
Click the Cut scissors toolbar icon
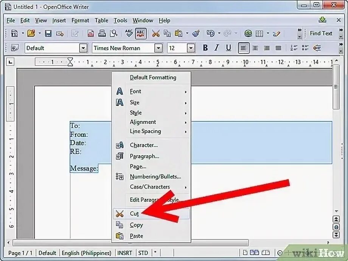pyautogui.click(x=156, y=34)
